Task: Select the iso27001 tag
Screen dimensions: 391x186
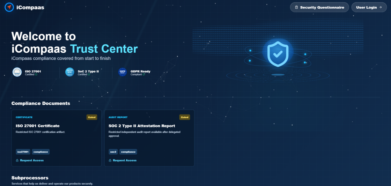Action: coord(23,151)
